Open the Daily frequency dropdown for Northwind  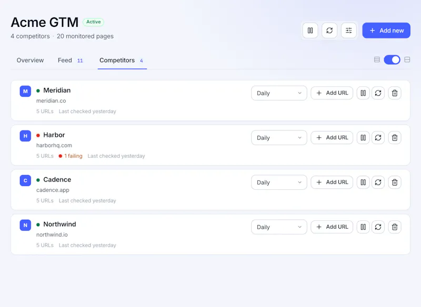[x=279, y=227]
